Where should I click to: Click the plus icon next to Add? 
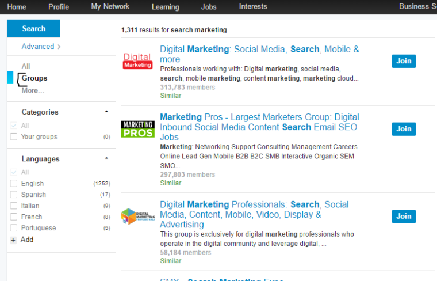coord(13,240)
